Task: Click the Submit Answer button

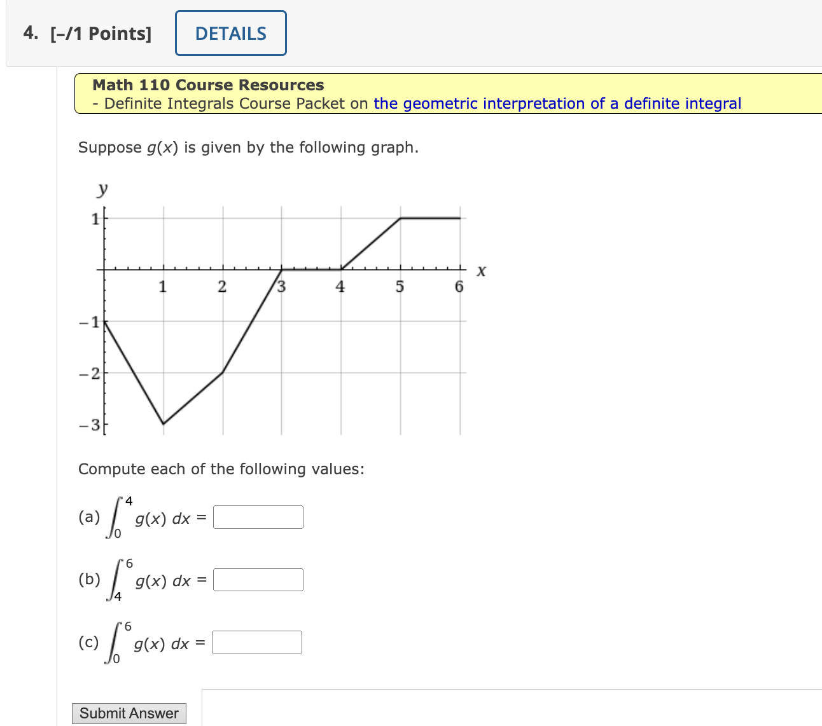Action: [x=129, y=713]
